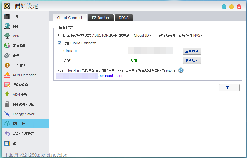Minimize the window with yellow button
The height and width of the screenshot is (158, 247).
pos(231,7)
